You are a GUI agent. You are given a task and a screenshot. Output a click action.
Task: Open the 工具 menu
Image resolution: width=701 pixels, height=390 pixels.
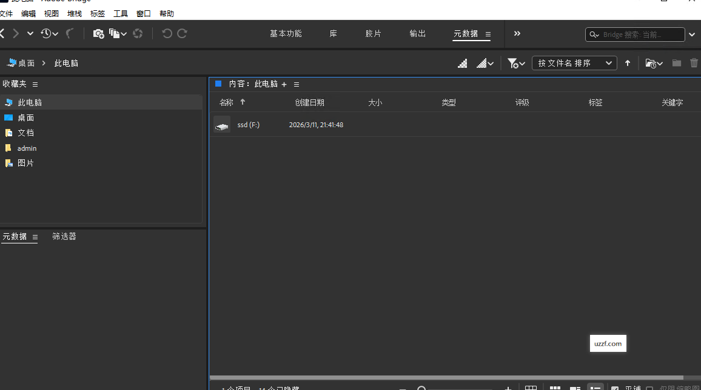coord(120,13)
